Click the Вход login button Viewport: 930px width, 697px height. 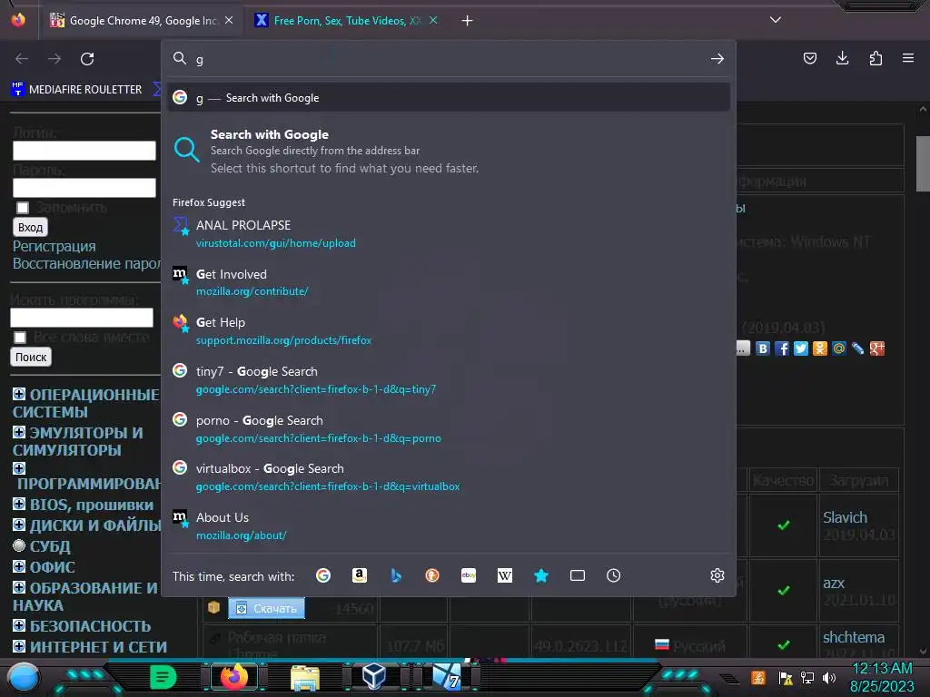coord(30,228)
